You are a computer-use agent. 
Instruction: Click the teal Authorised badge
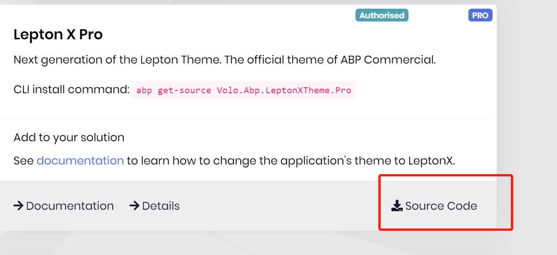point(382,16)
